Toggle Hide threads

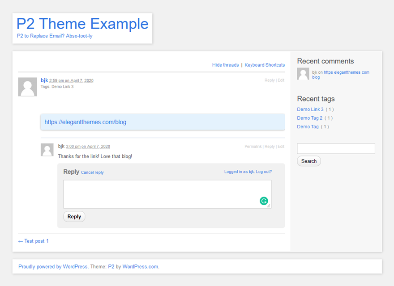[225, 65]
